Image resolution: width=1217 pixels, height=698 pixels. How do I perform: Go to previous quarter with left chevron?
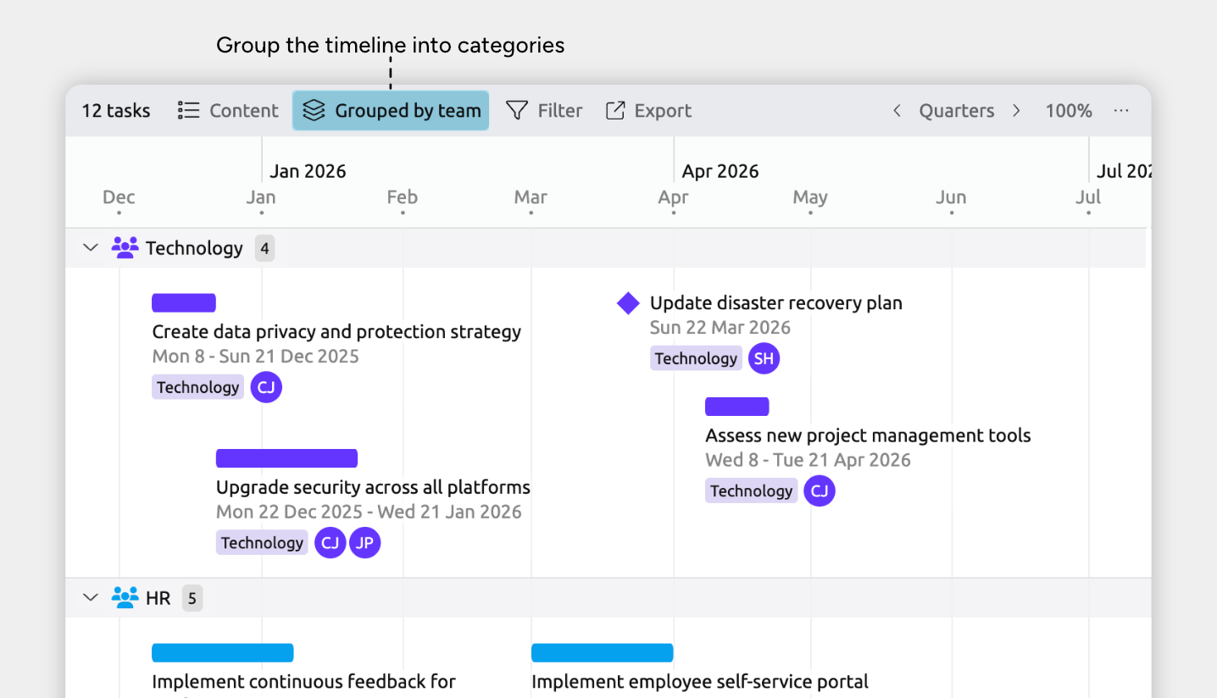coord(897,111)
